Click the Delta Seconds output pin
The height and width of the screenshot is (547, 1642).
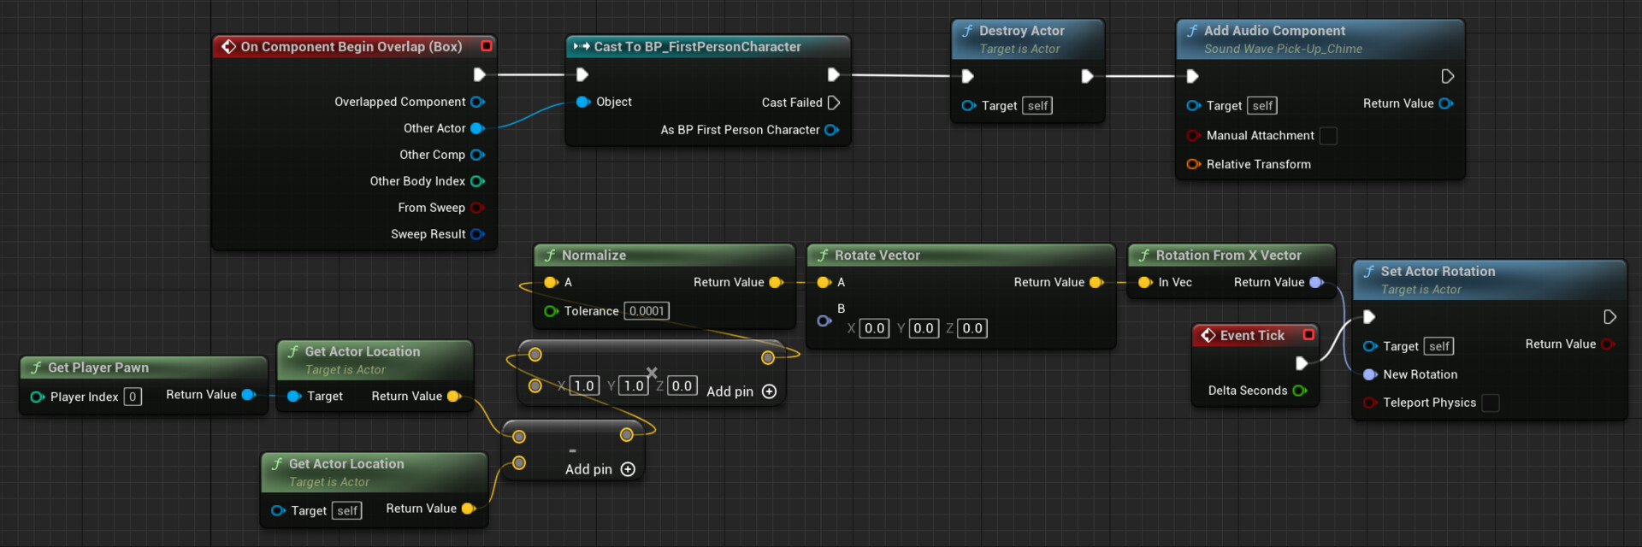point(1300,391)
